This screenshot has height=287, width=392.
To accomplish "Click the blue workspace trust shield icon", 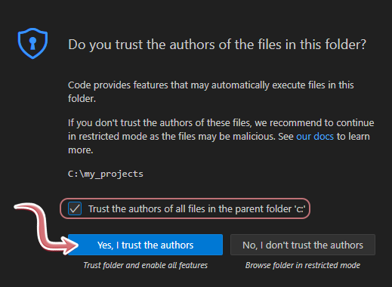I will [x=32, y=43].
